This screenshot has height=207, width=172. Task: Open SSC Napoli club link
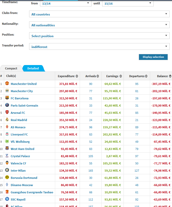(18, 200)
